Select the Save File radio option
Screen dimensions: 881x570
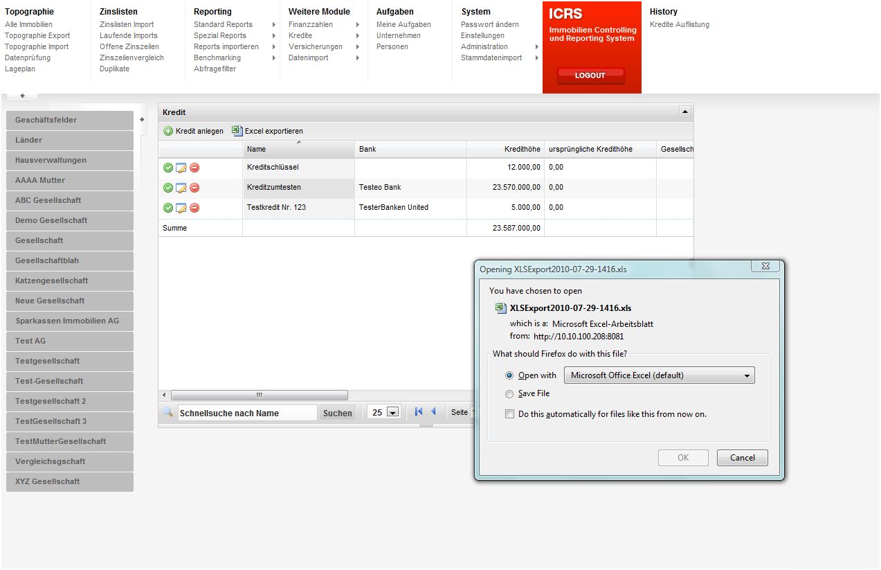point(509,393)
